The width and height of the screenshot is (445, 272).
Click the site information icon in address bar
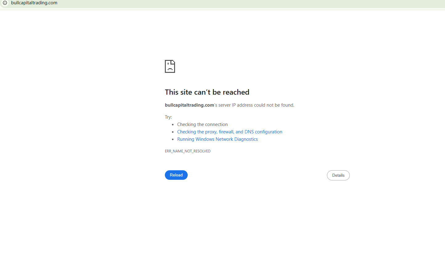pos(5,3)
